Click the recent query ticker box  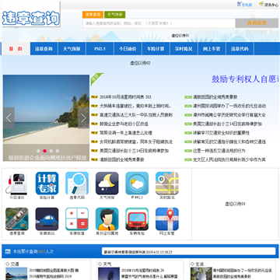189,251
